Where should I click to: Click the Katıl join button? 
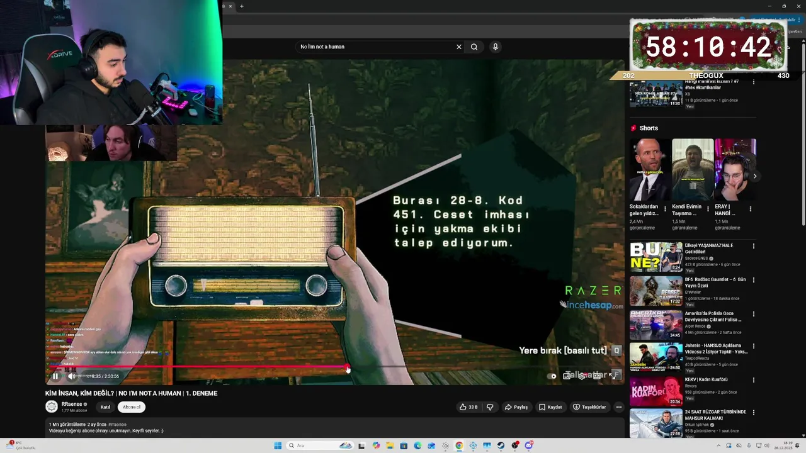coord(105,407)
